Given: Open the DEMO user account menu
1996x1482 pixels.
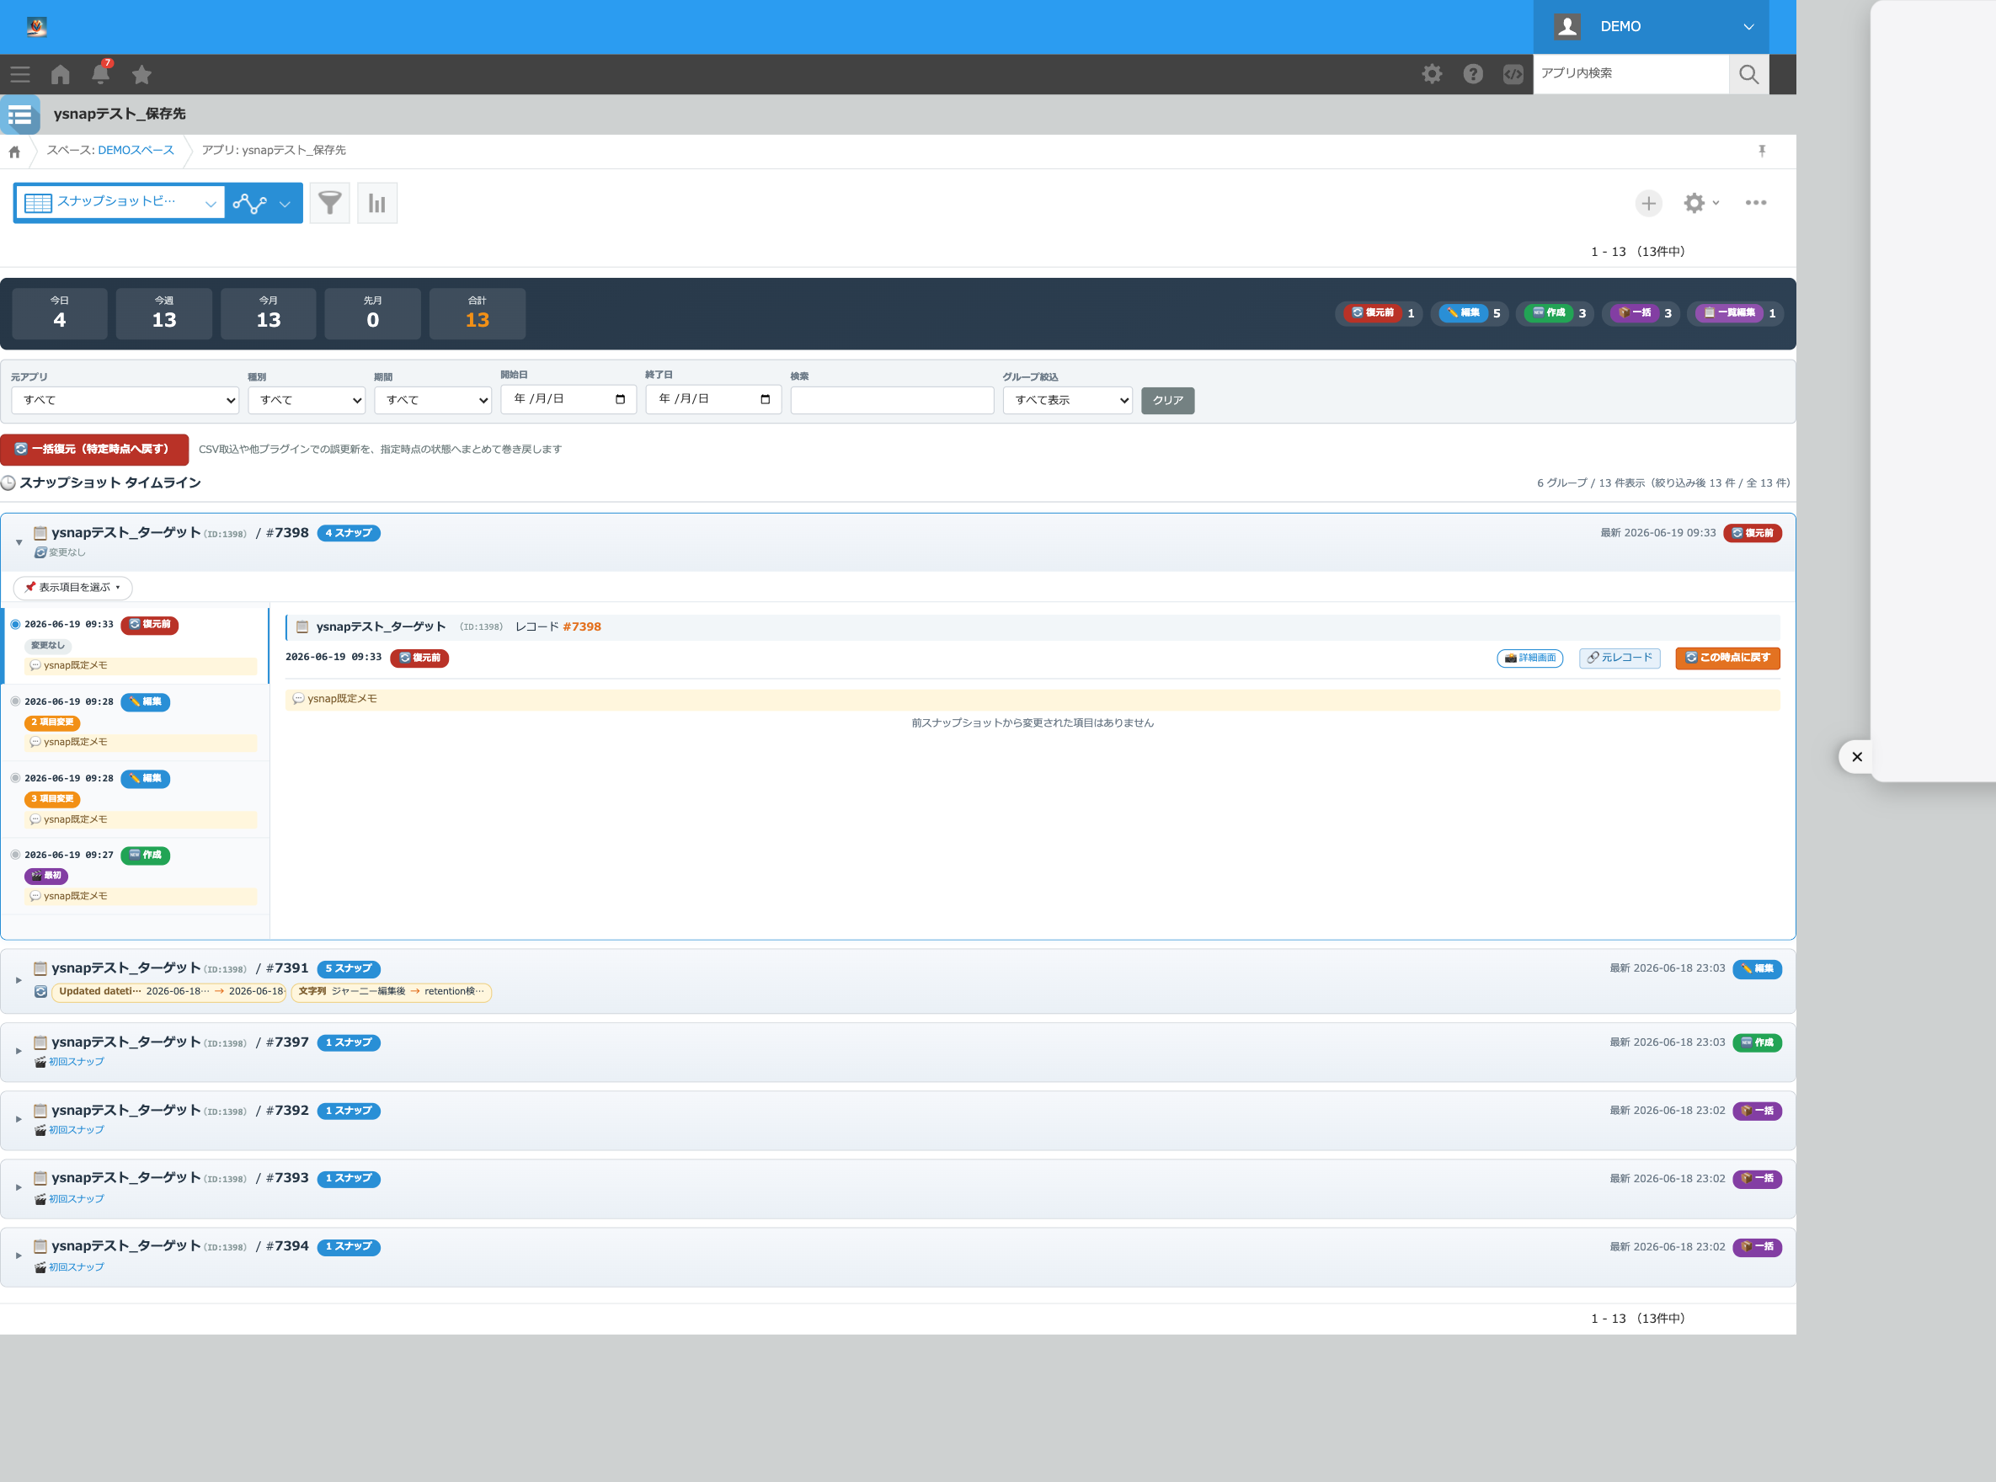Looking at the screenshot, I should pos(1651,27).
